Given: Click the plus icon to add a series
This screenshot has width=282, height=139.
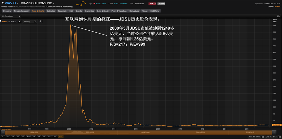Looking at the screenshot, I should (40, 21).
